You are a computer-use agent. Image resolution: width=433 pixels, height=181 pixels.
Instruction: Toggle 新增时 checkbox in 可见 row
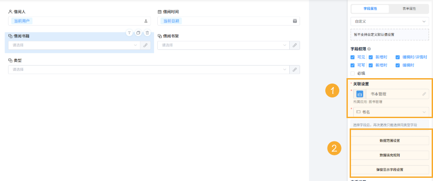[x=370, y=57]
